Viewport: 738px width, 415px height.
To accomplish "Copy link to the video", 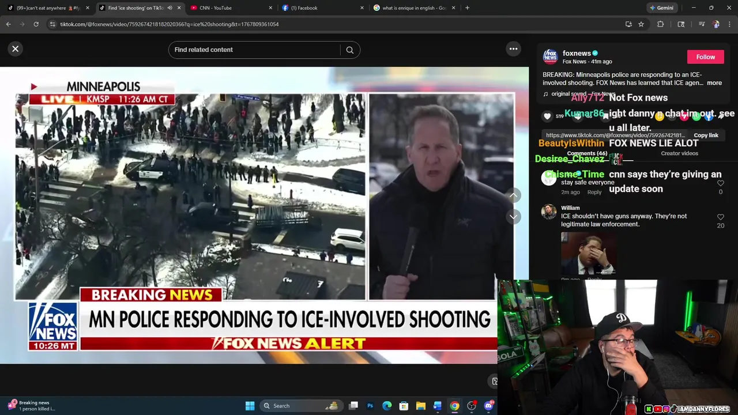I will [x=706, y=135].
